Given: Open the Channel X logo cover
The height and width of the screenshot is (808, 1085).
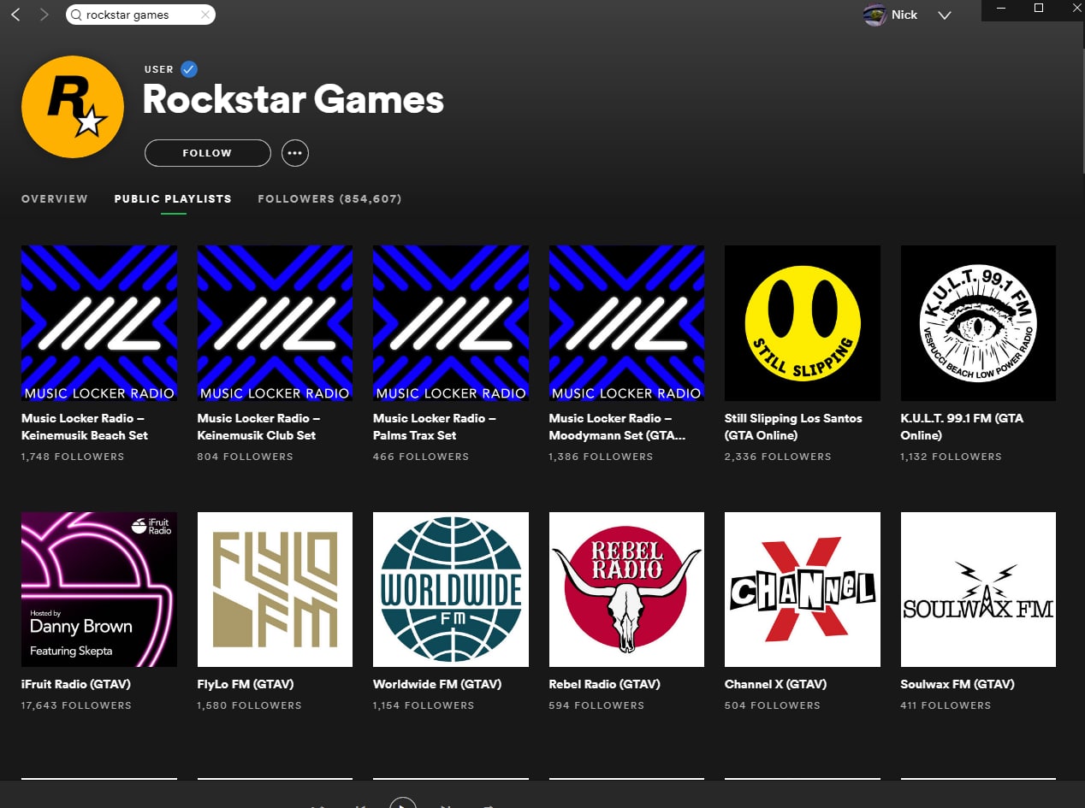Looking at the screenshot, I should click(x=803, y=589).
